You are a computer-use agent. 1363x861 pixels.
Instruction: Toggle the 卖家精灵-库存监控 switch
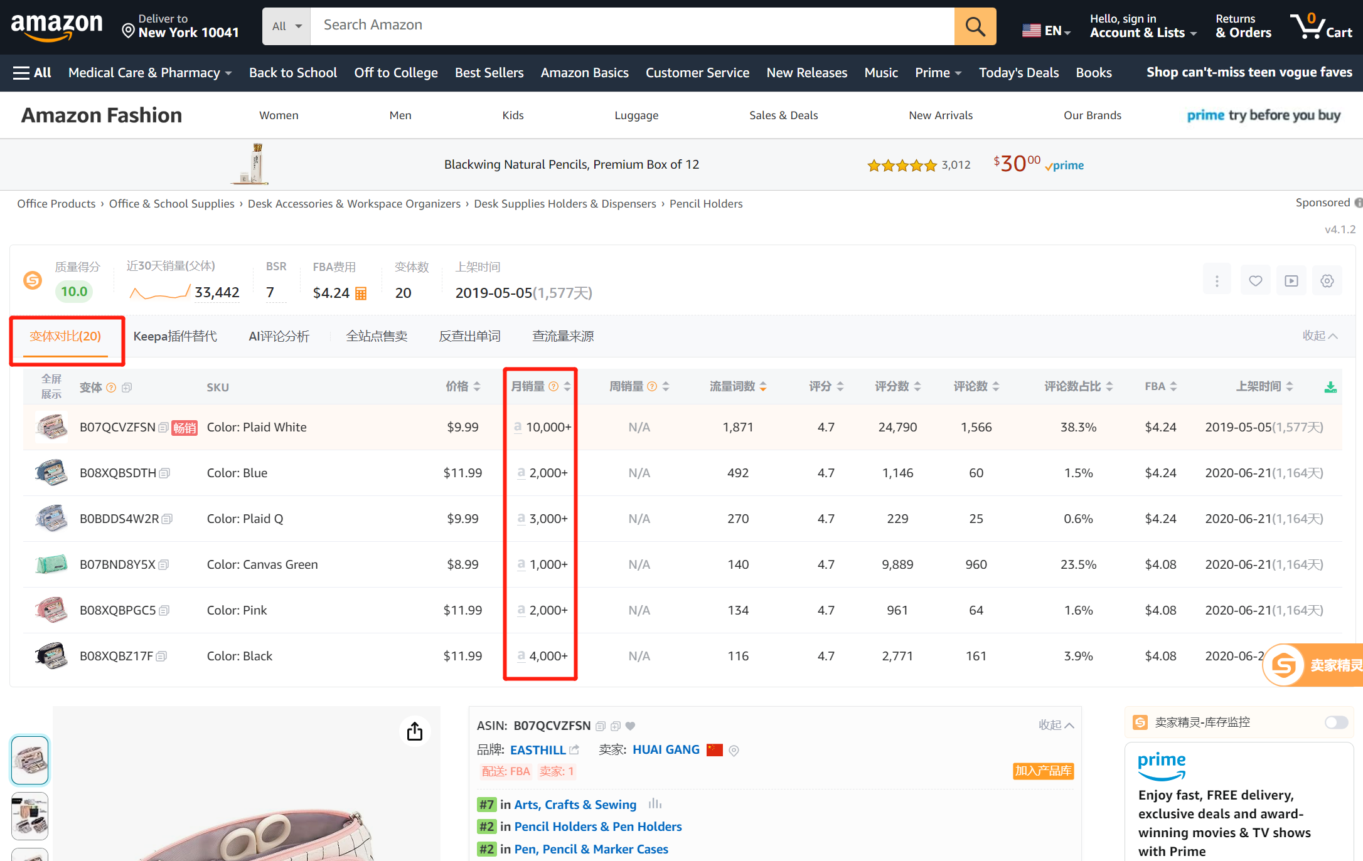(x=1336, y=722)
